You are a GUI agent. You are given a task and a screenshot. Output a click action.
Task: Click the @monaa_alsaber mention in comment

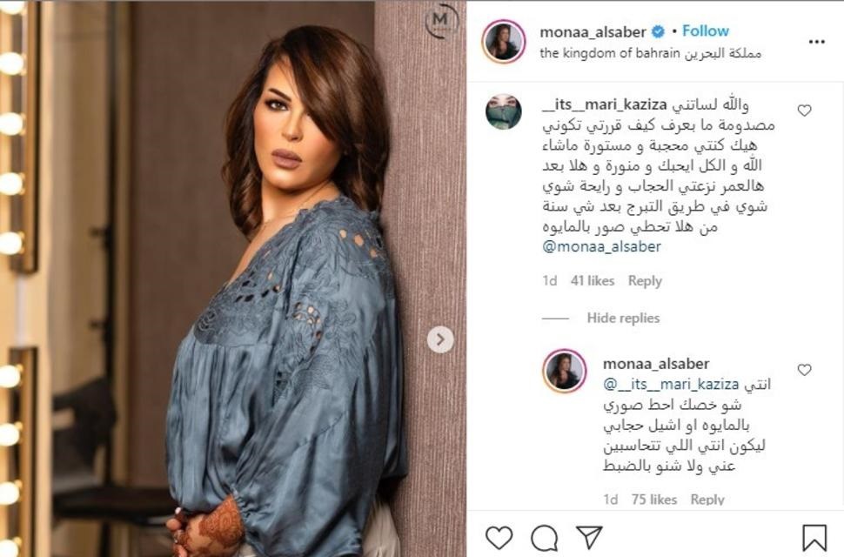[x=601, y=247]
